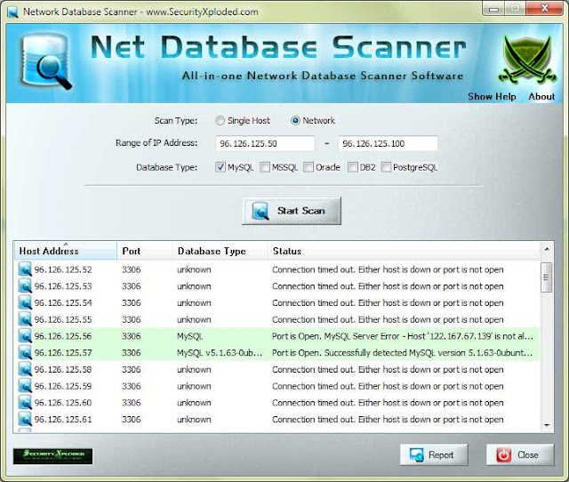Click port 3306 in row 96.126.125.59
569x482 pixels.
click(132, 387)
